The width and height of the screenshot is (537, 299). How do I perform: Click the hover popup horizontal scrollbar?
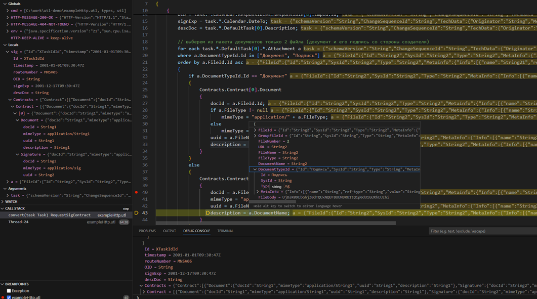pos(272,202)
